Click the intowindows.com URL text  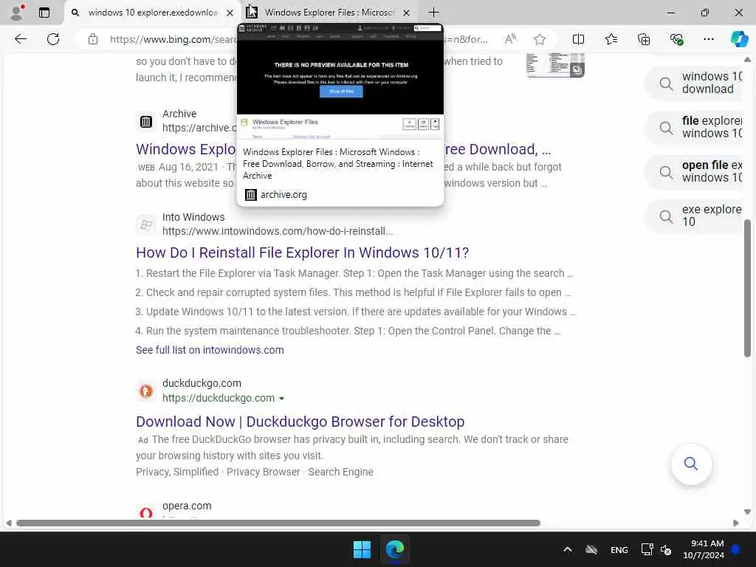point(278,231)
